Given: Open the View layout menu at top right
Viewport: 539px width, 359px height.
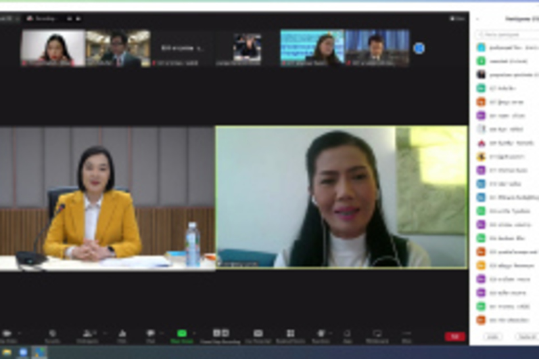Looking at the screenshot, I should [457, 18].
